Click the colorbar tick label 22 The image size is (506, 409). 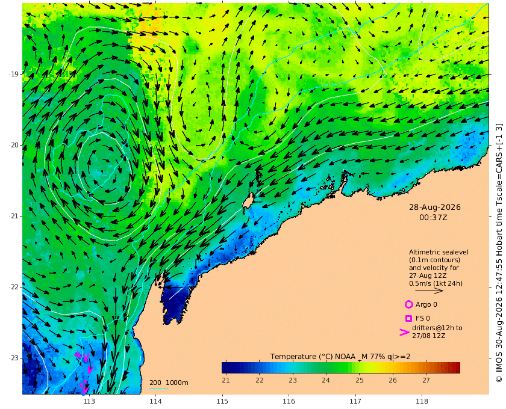point(260,380)
